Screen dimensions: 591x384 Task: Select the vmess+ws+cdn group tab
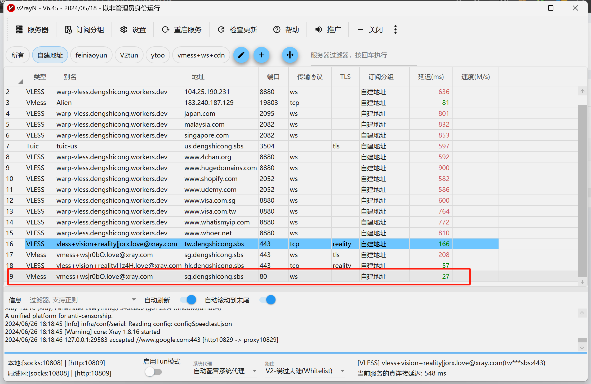coord(201,55)
